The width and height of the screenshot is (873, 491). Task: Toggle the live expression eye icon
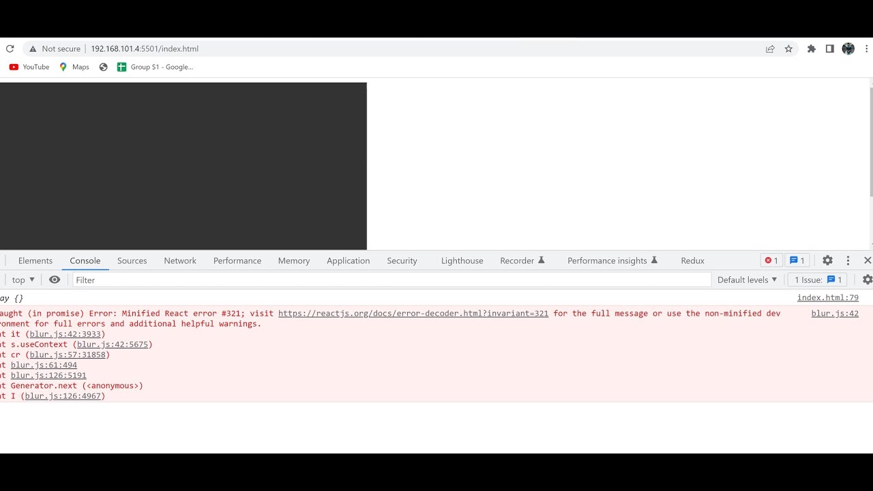click(55, 280)
